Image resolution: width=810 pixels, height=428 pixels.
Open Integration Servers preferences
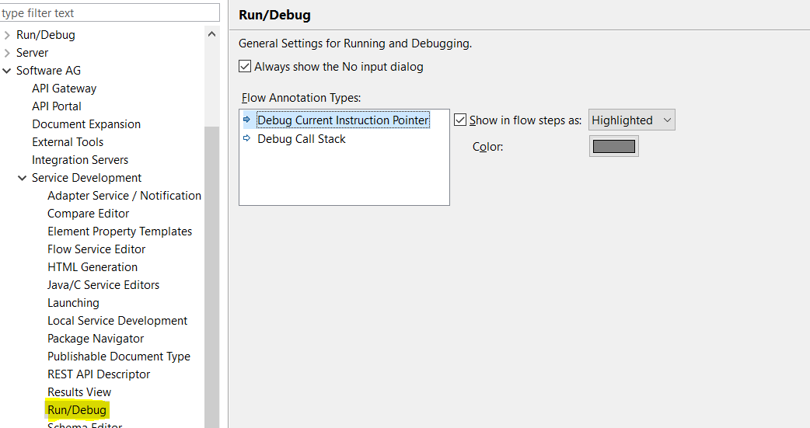pyautogui.click(x=80, y=160)
